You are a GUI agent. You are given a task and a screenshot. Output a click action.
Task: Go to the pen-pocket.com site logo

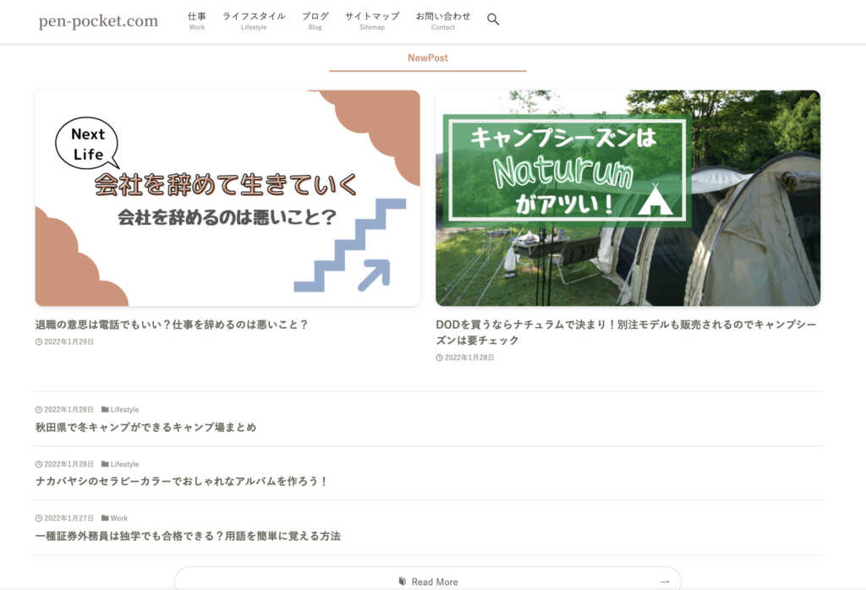(x=98, y=21)
